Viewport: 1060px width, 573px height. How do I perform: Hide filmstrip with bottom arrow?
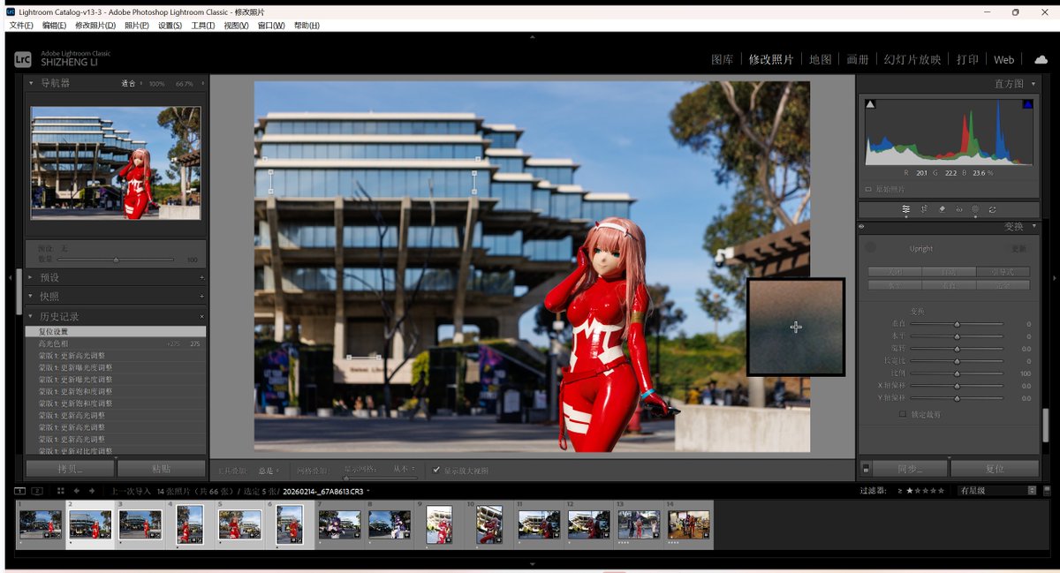point(532,562)
